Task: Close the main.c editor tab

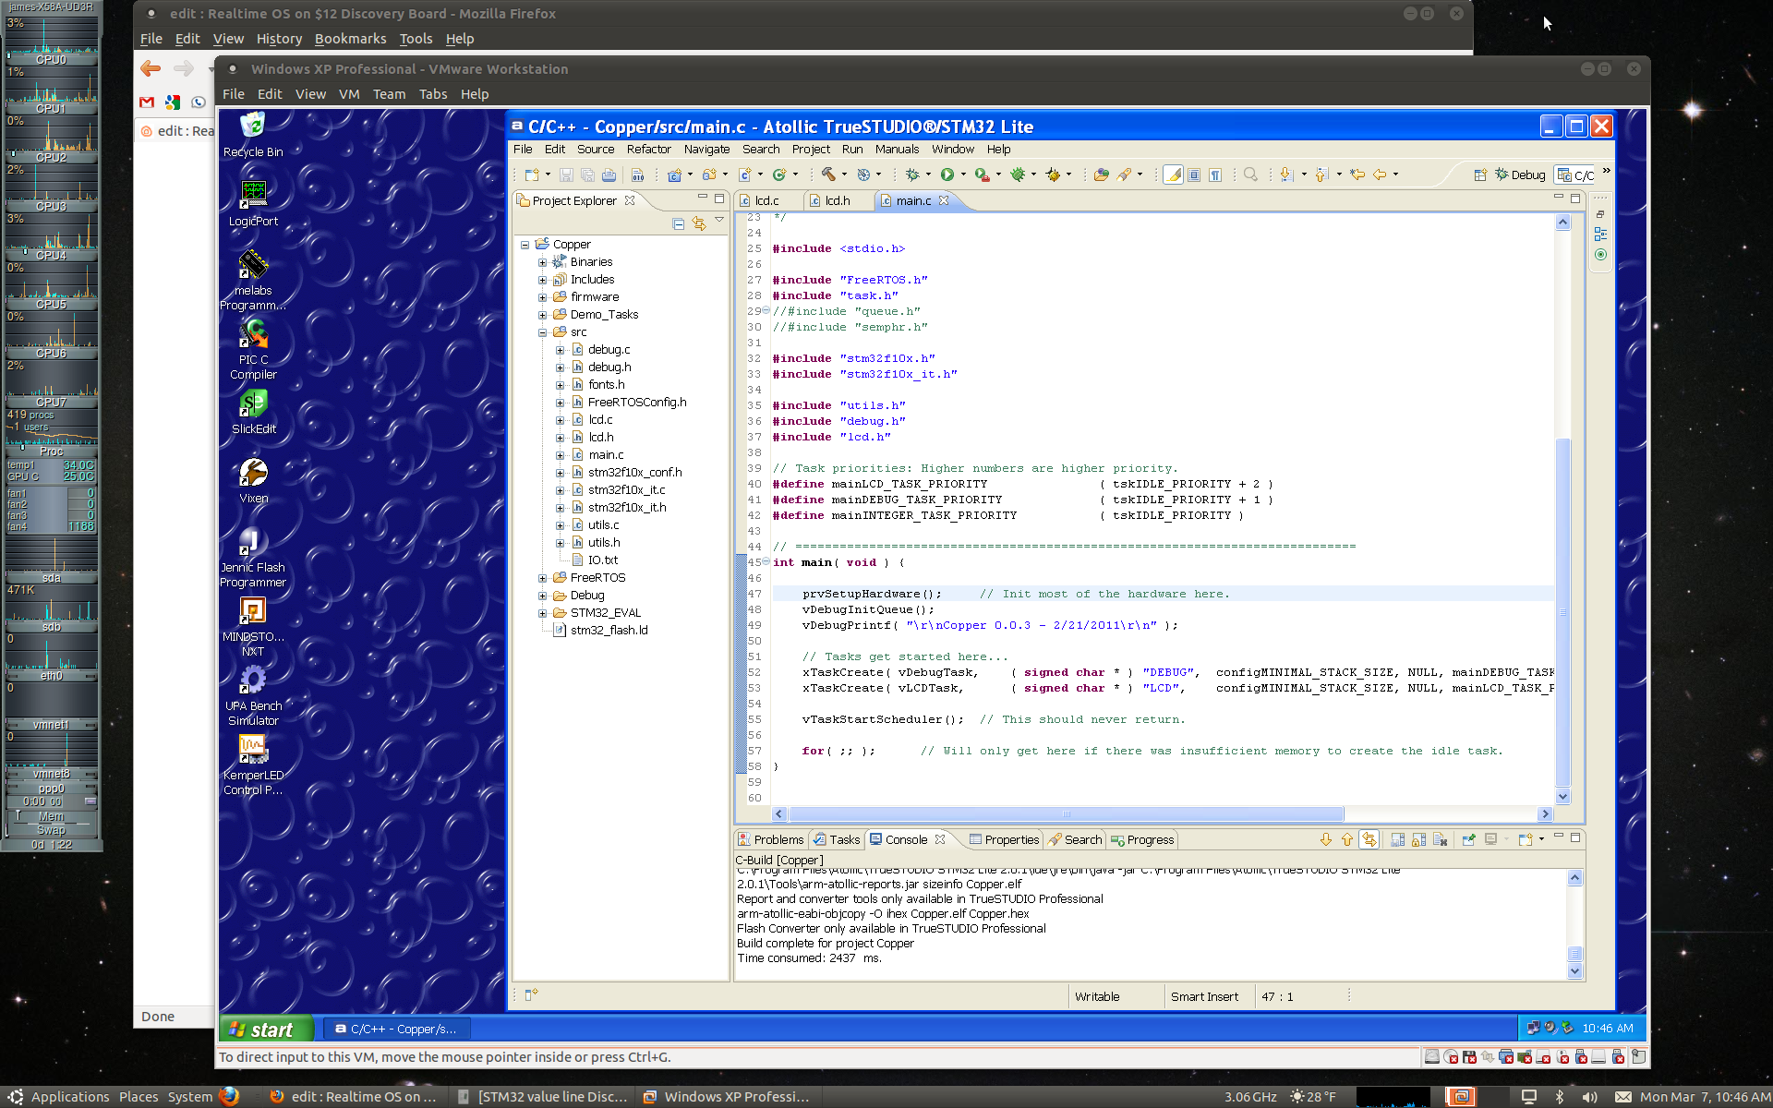Action: point(944,200)
